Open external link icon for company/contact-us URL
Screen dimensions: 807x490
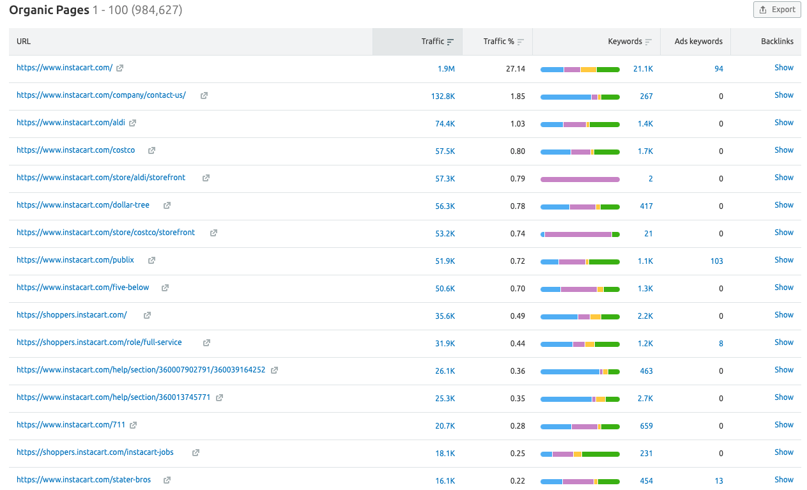click(204, 95)
